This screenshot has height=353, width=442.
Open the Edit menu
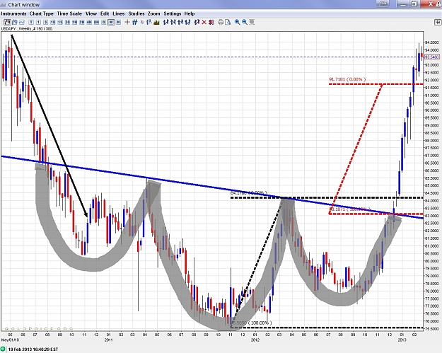(105, 13)
